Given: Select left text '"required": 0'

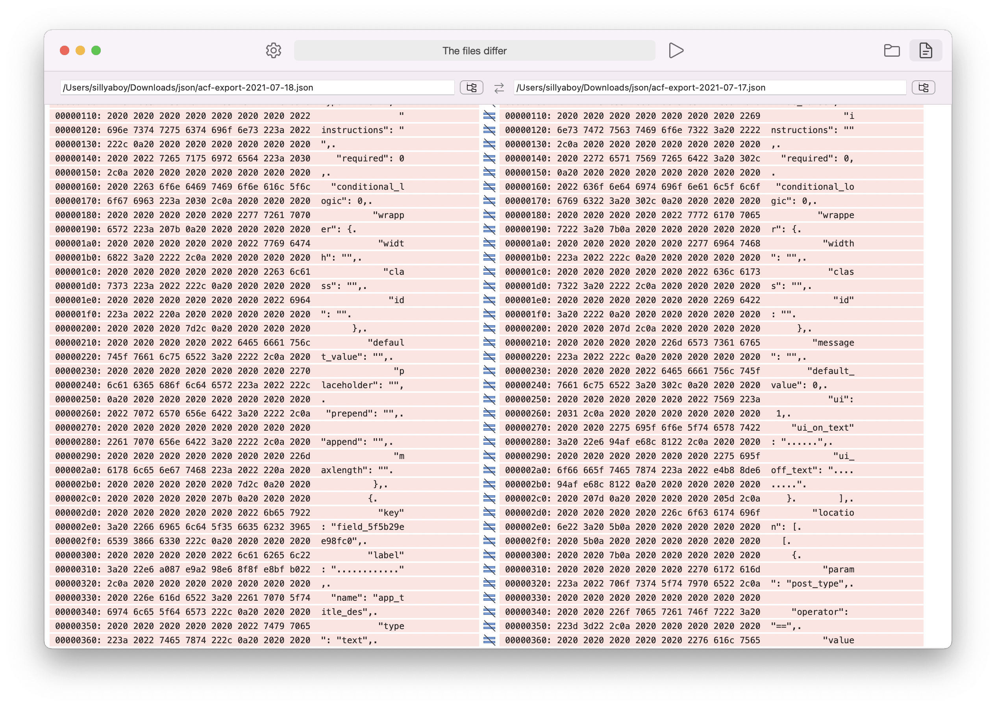Looking at the screenshot, I should pos(370,159).
